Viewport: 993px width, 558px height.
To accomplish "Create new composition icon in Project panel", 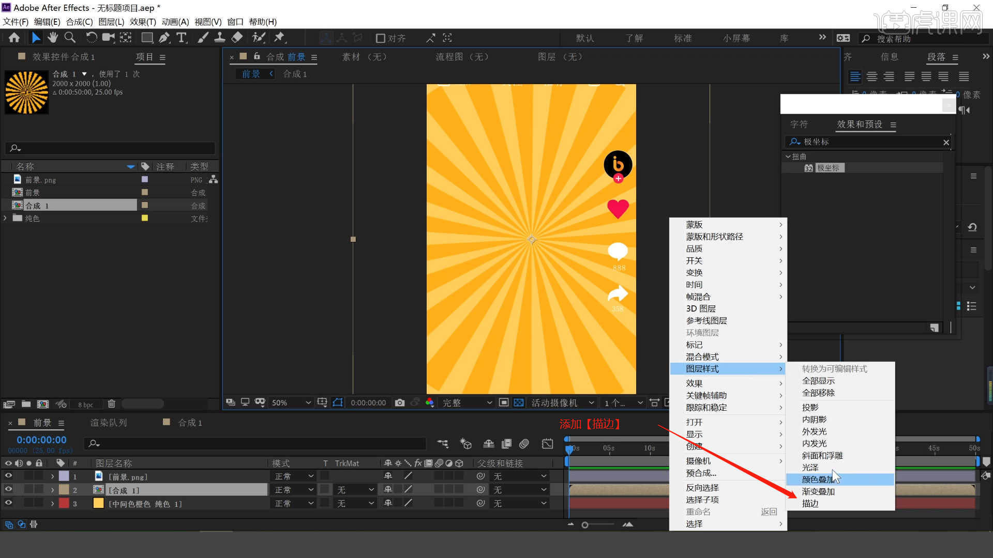I will click(43, 404).
